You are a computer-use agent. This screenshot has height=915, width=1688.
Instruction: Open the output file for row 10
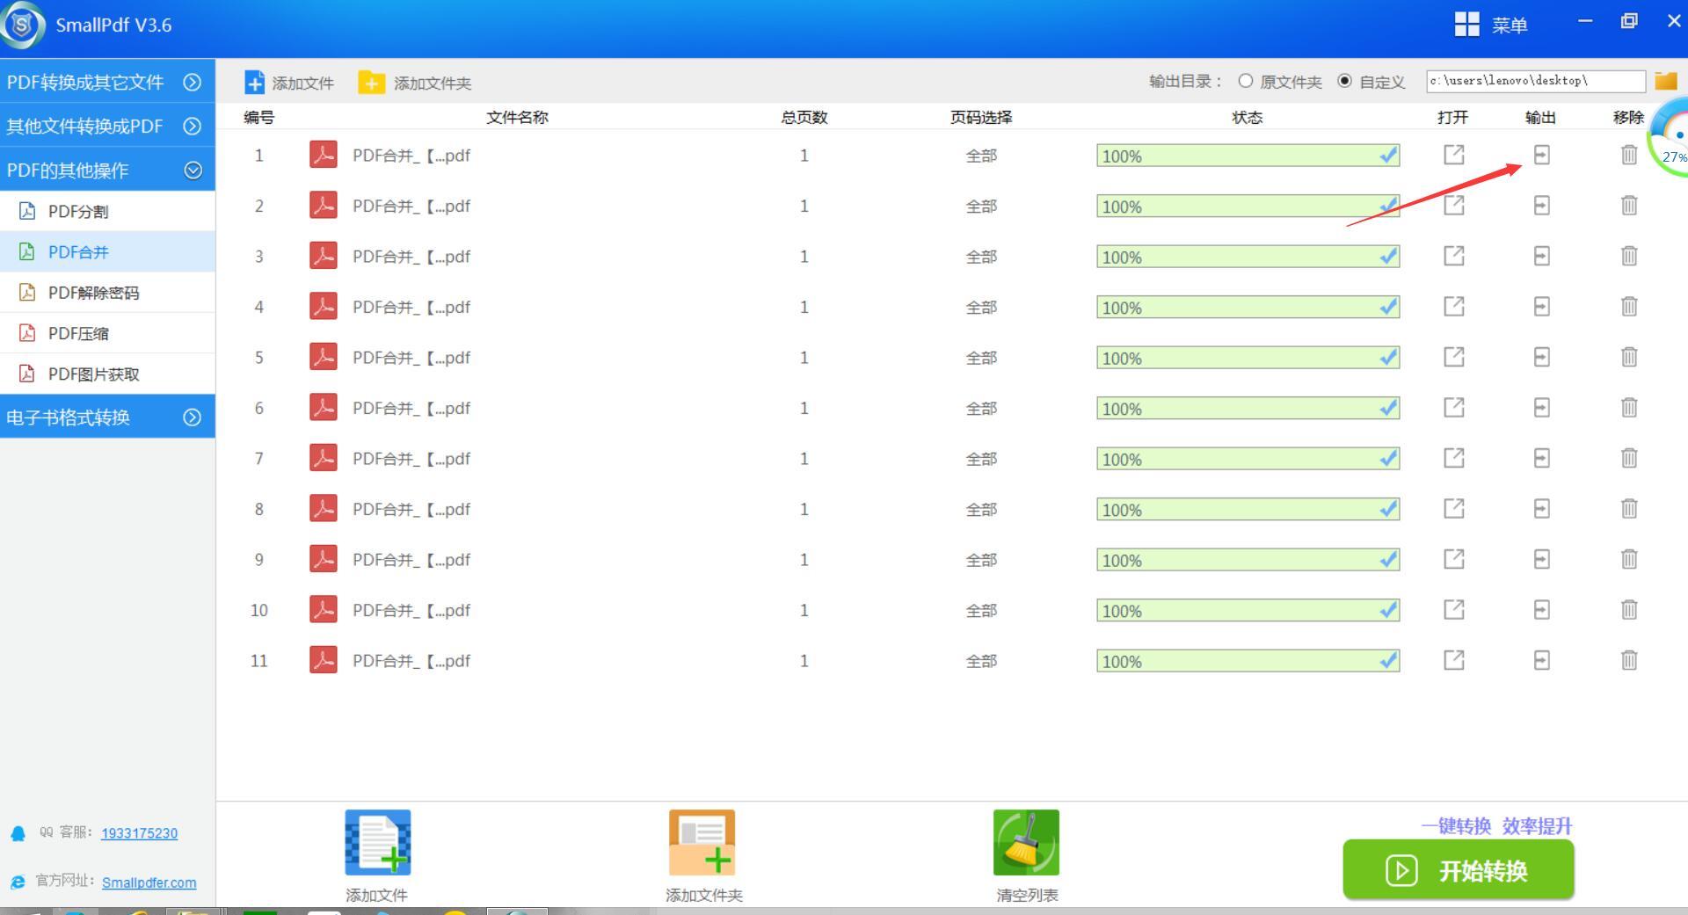(1454, 610)
